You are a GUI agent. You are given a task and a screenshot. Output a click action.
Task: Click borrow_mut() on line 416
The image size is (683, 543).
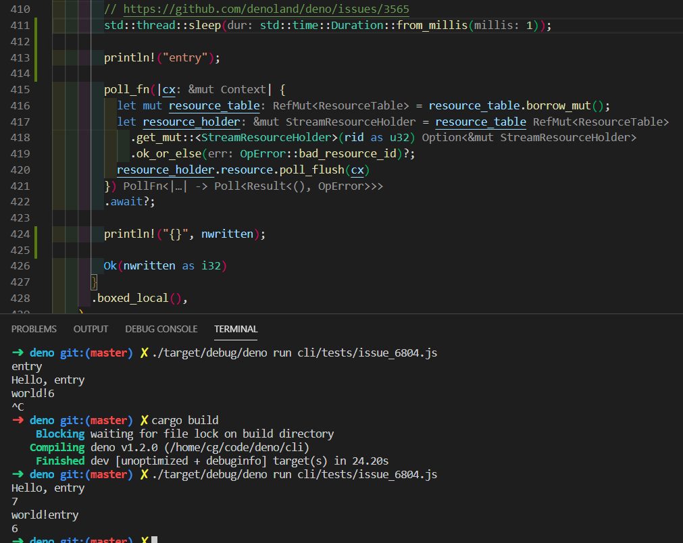click(565, 106)
